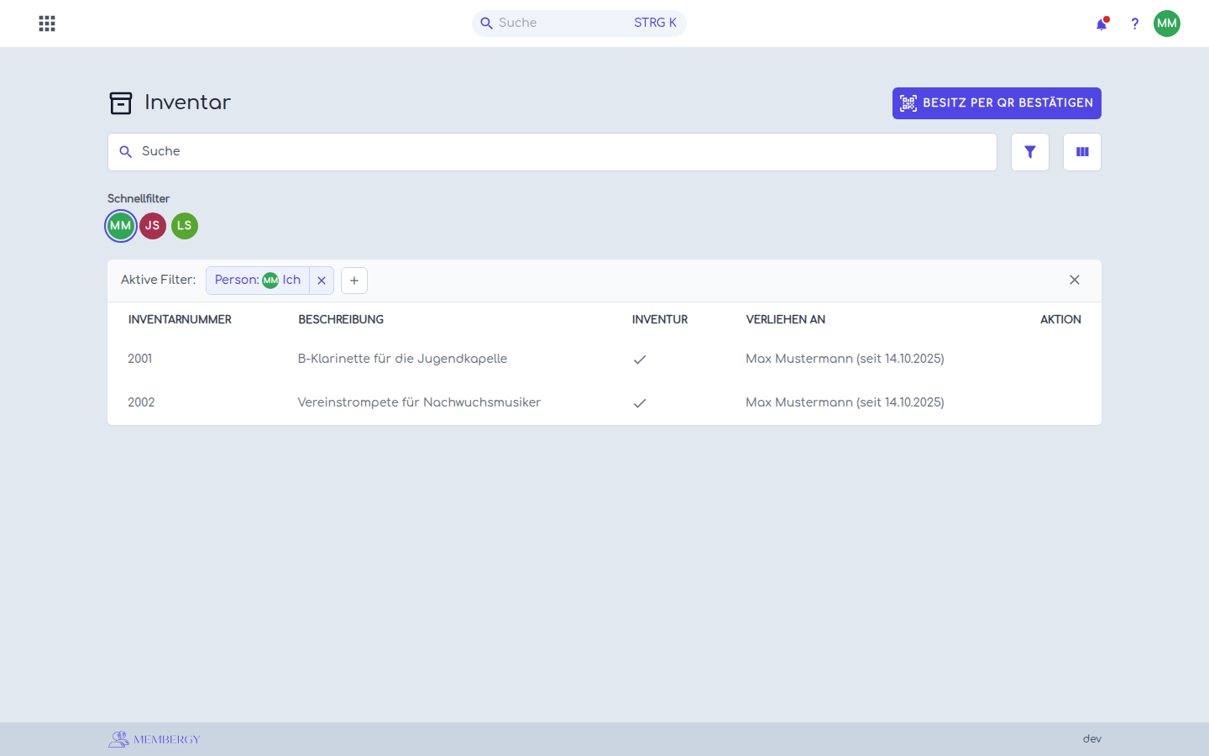Open the Person: Ich filter chip

(x=258, y=281)
